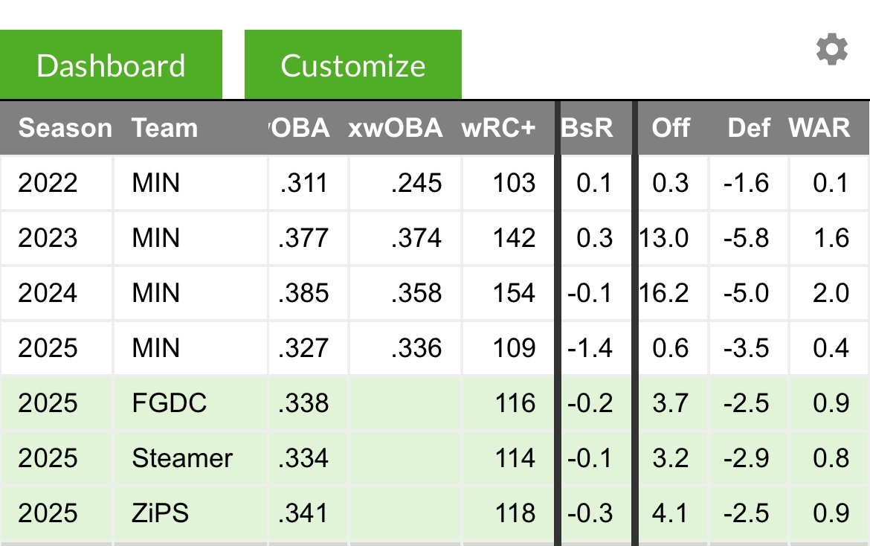Sort by the Def column header
The image size is (870, 546).
pyautogui.click(x=748, y=128)
